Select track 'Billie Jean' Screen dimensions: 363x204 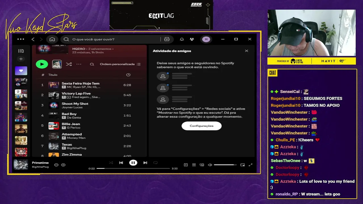pyautogui.click(x=90, y=126)
